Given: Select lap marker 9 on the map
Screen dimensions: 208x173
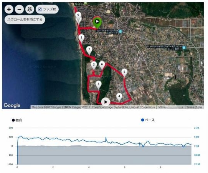Looking at the screenshot, I should point(78,16).
